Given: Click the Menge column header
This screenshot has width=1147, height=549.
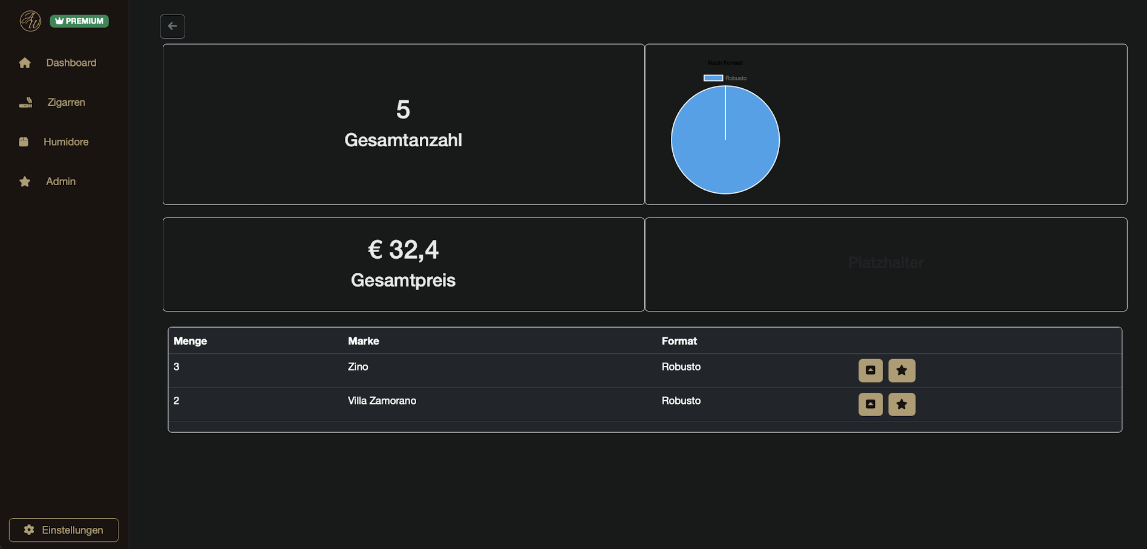Looking at the screenshot, I should click(190, 341).
